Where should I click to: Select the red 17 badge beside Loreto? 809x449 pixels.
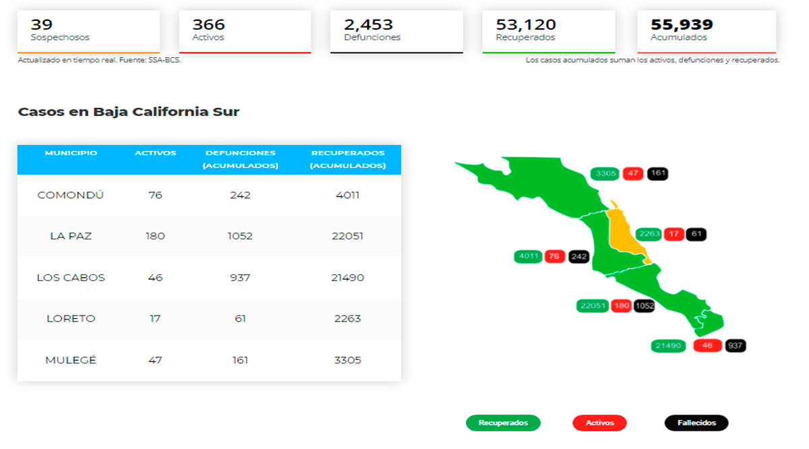[x=673, y=234]
